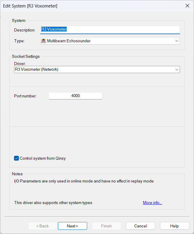Click 'This driver also supports other system types' text
The height and width of the screenshot is (234, 194).
(53, 203)
